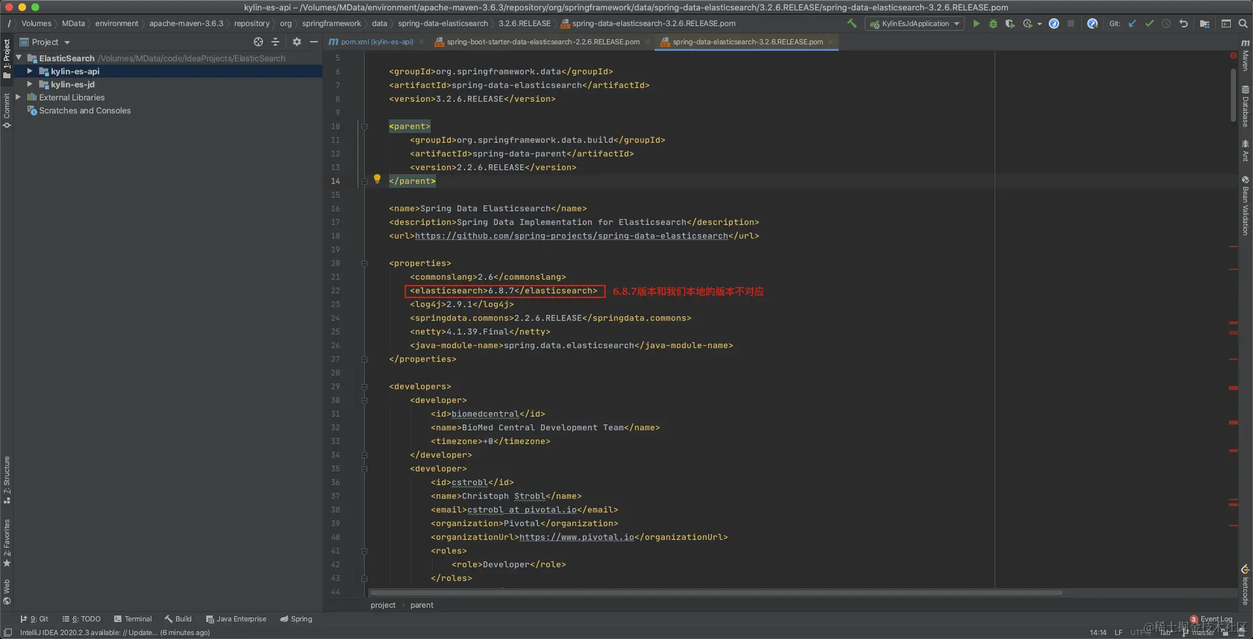Viewport: 1253px width, 639px height.
Task: Expand the kylin-es-api module node
Action: tap(29, 71)
